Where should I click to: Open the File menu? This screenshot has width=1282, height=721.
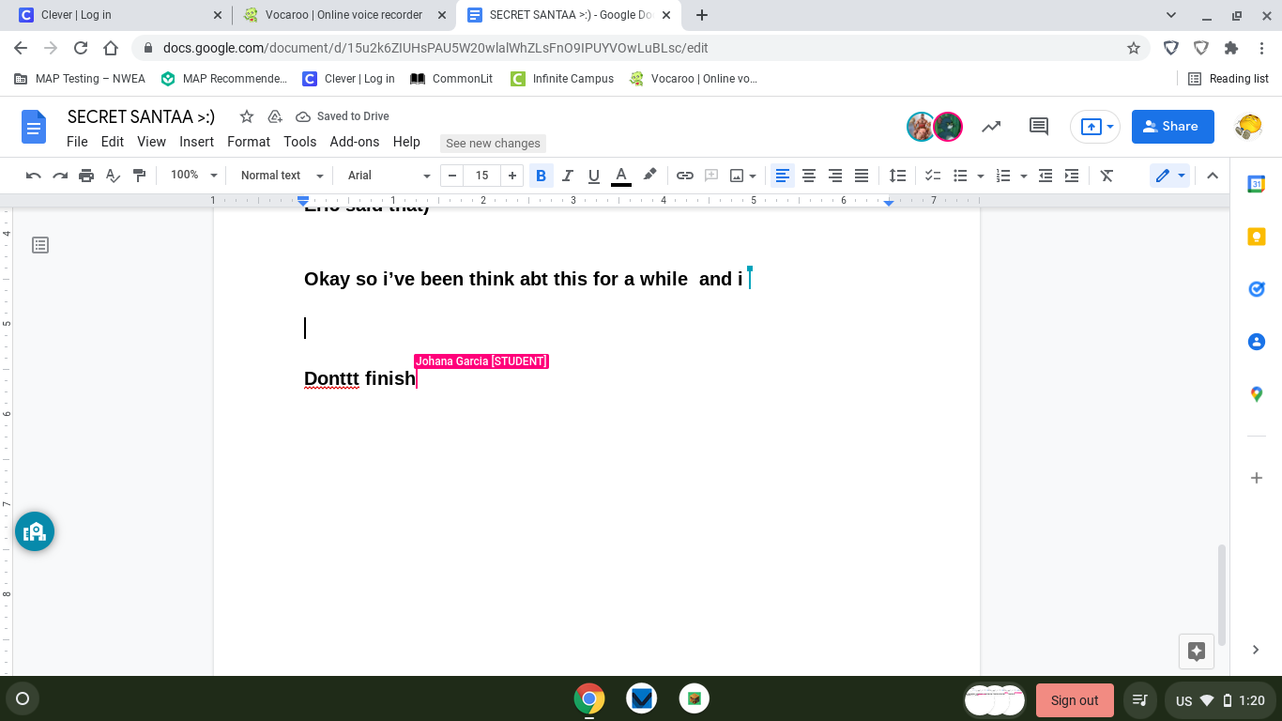tap(77, 142)
